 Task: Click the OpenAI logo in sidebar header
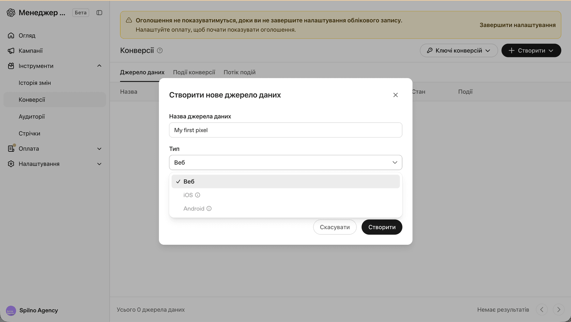[x=11, y=13]
